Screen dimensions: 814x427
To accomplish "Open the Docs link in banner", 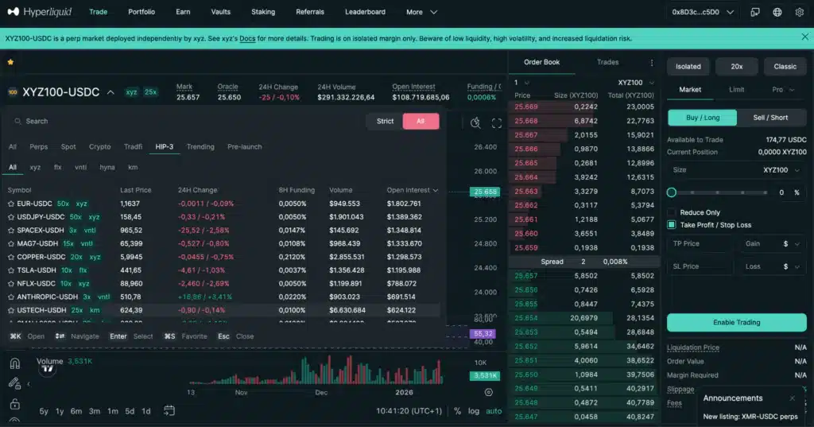I will (247, 38).
